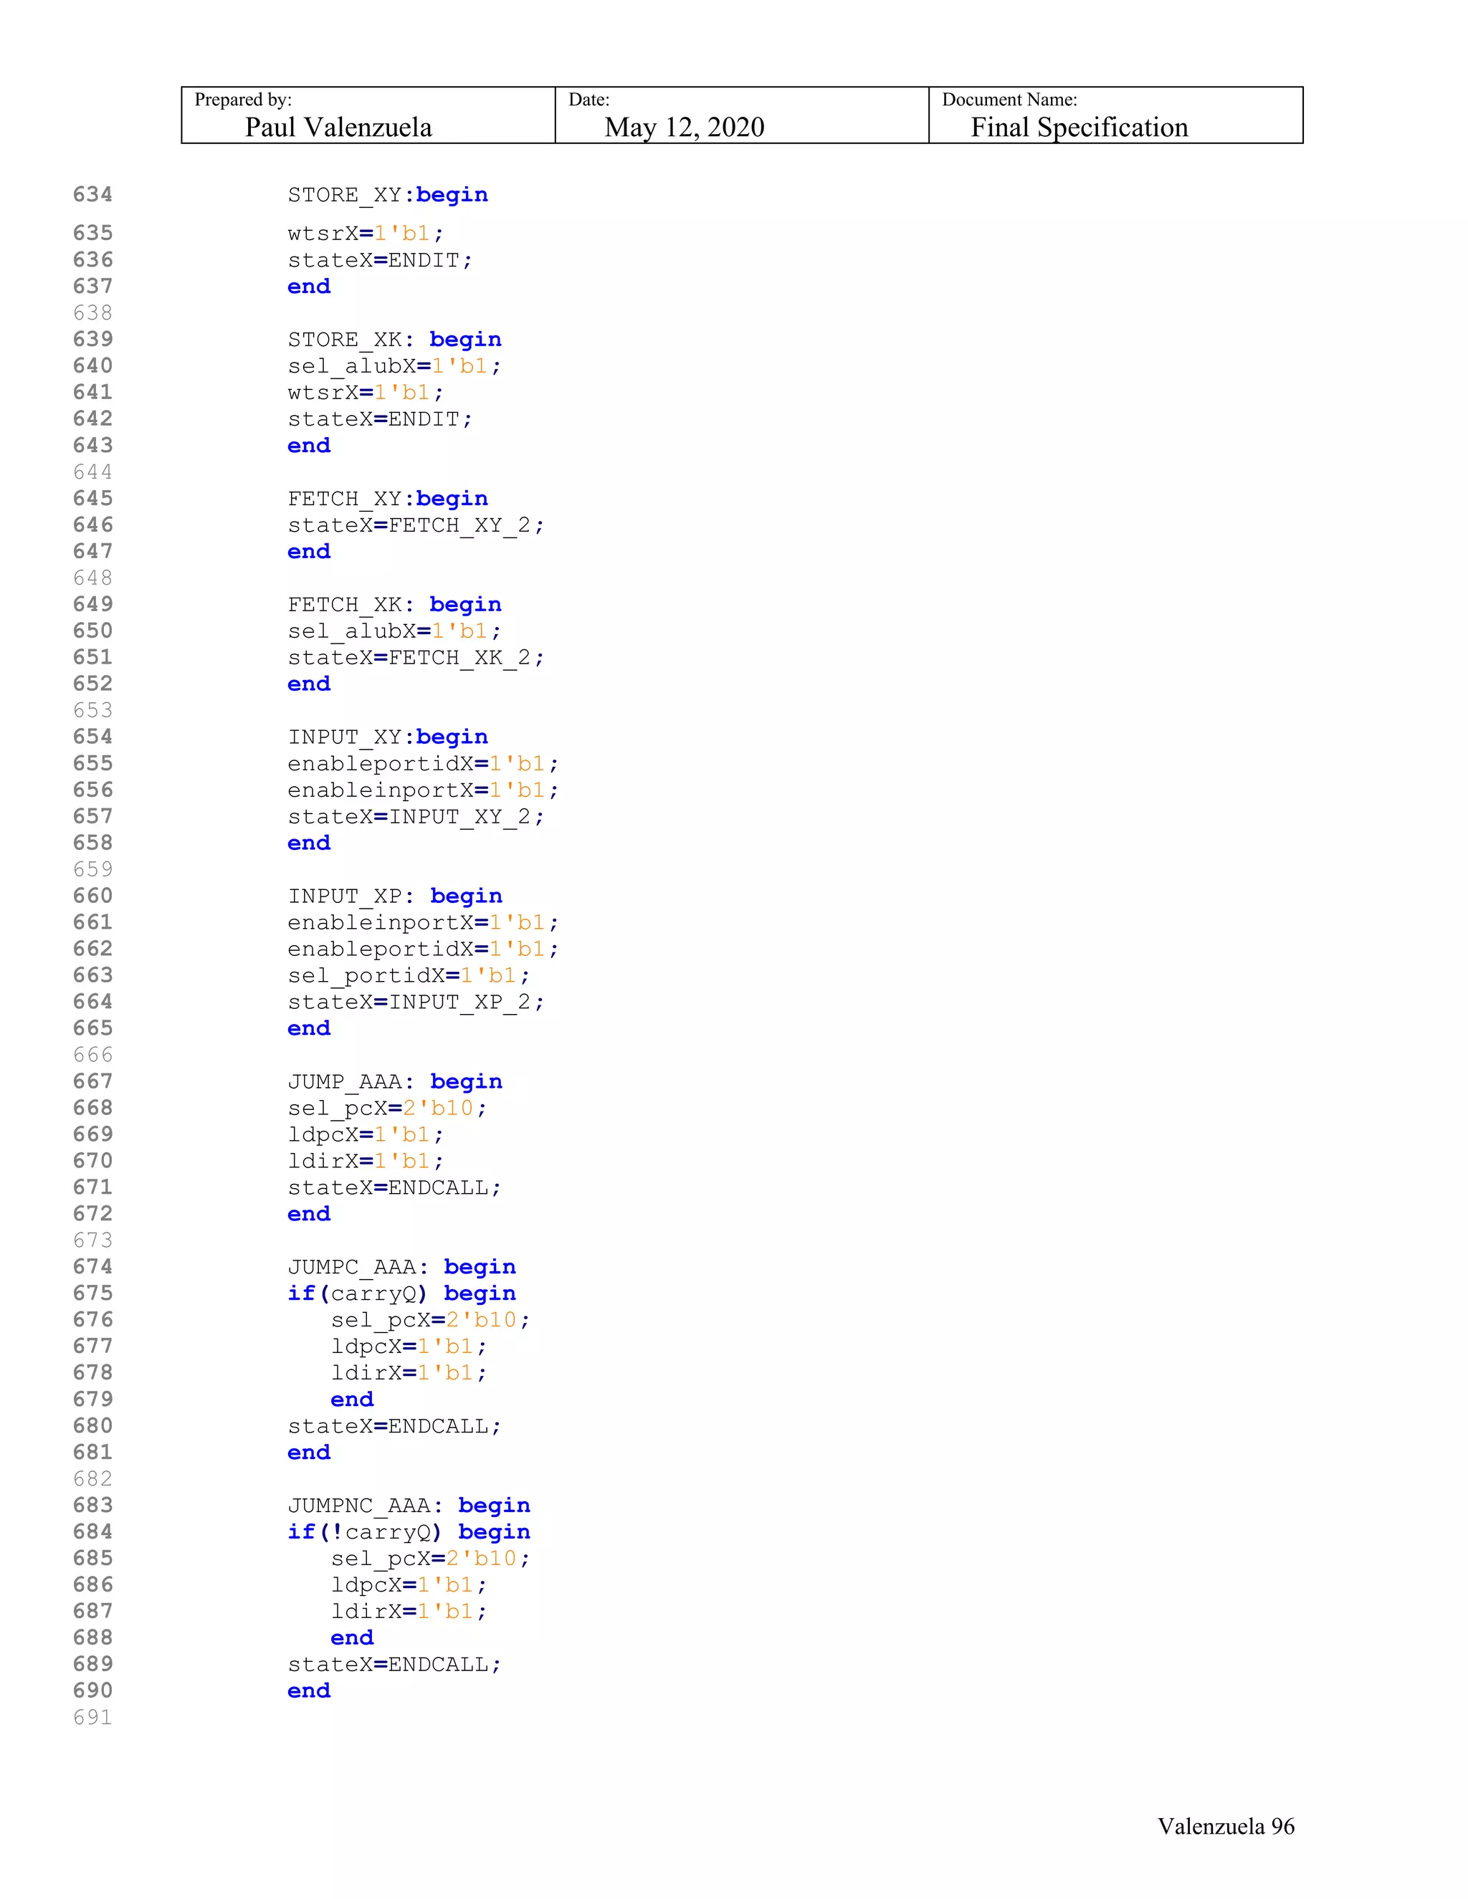Screen dimensions: 1468x1899
Task: Click the "end" keyword on line 690
Action: pos(309,1691)
